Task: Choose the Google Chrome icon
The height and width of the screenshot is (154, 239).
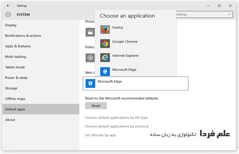Action: click(105, 44)
